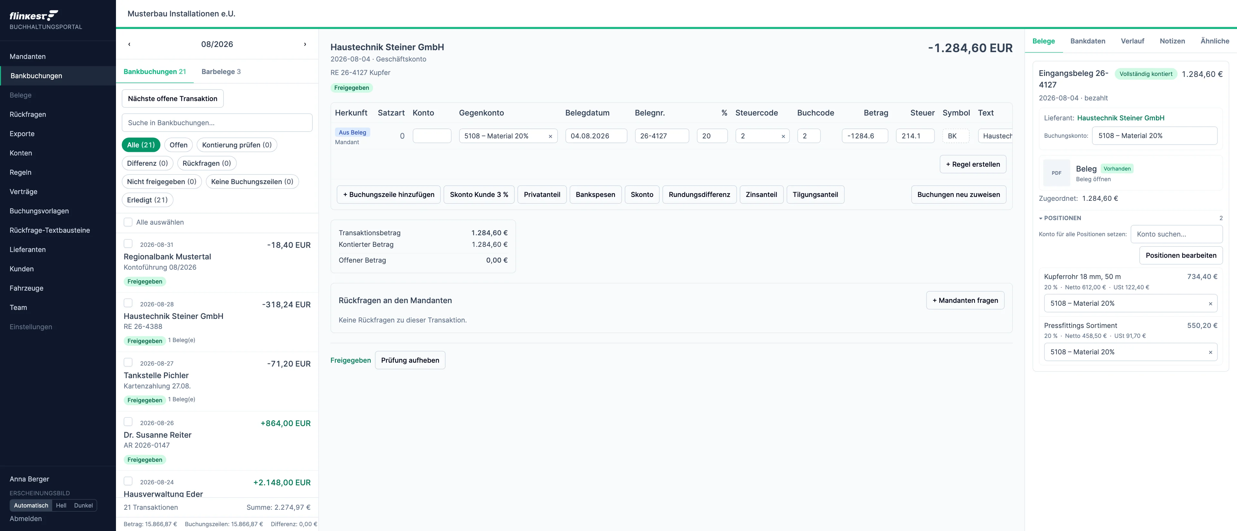Click the PDF document thumbnail
The image size is (1237, 531).
click(x=1057, y=173)
